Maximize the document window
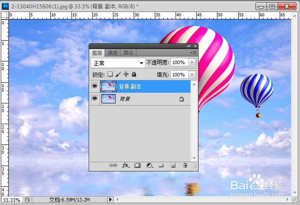The height and width of the screenshot is (205, 300). pos(272,6)
